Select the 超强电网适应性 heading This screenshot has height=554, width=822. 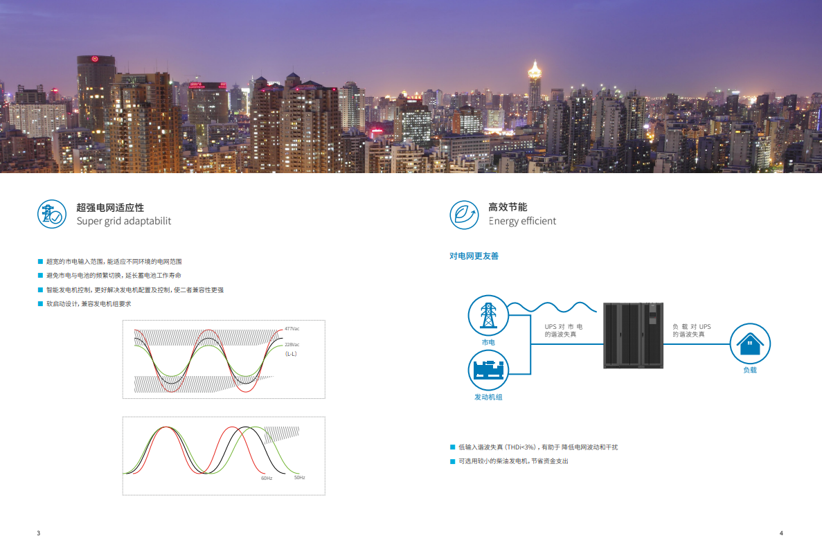coord(110,208)
